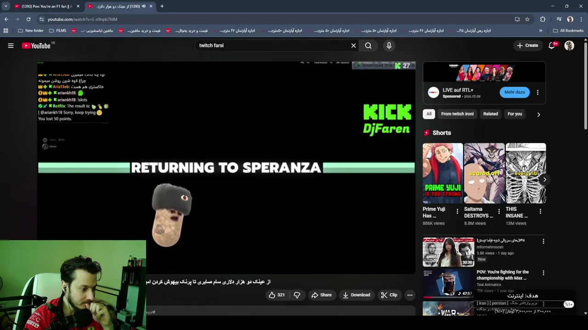Open options for Prime Yuji short
Viewport: 588px width, 330px height.
coord(457,211)
